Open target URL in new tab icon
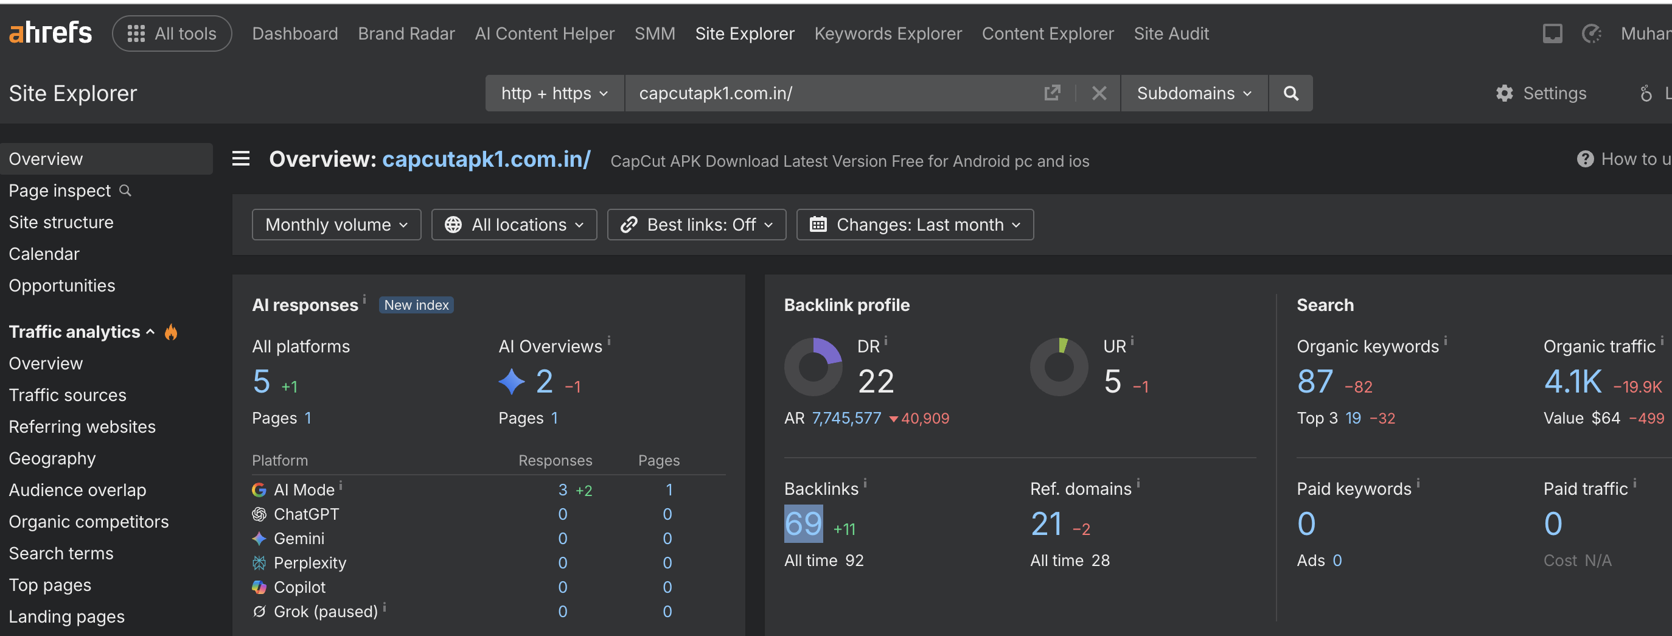This screenshot has height=636, width=1672. pos(1052,93)
